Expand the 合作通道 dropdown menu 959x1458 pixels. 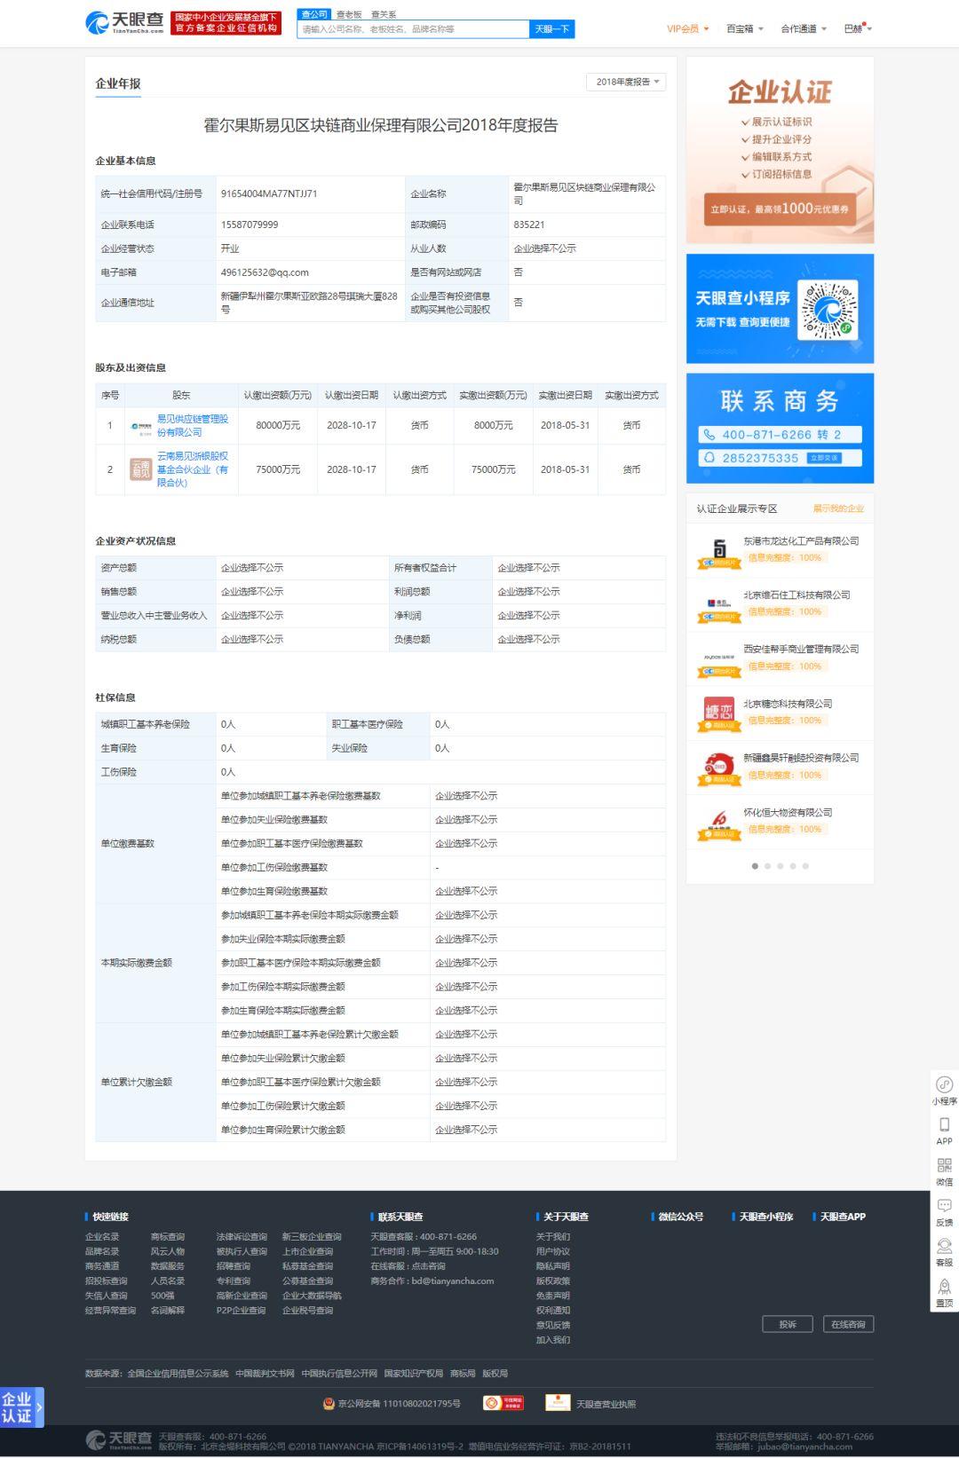pyautogui.click(x=803, y=29)
